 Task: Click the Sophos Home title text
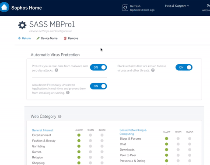pyautogui.click(x=27, y=8)
